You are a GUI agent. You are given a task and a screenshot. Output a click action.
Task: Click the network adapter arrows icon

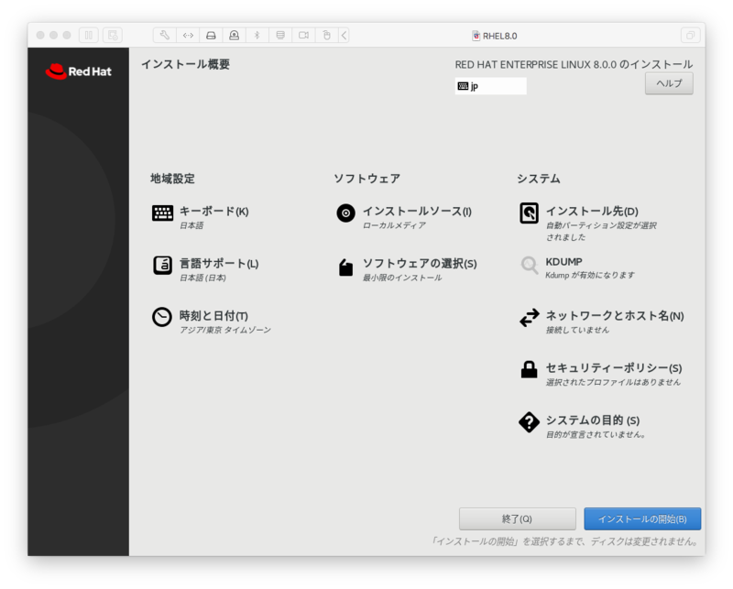188,35
